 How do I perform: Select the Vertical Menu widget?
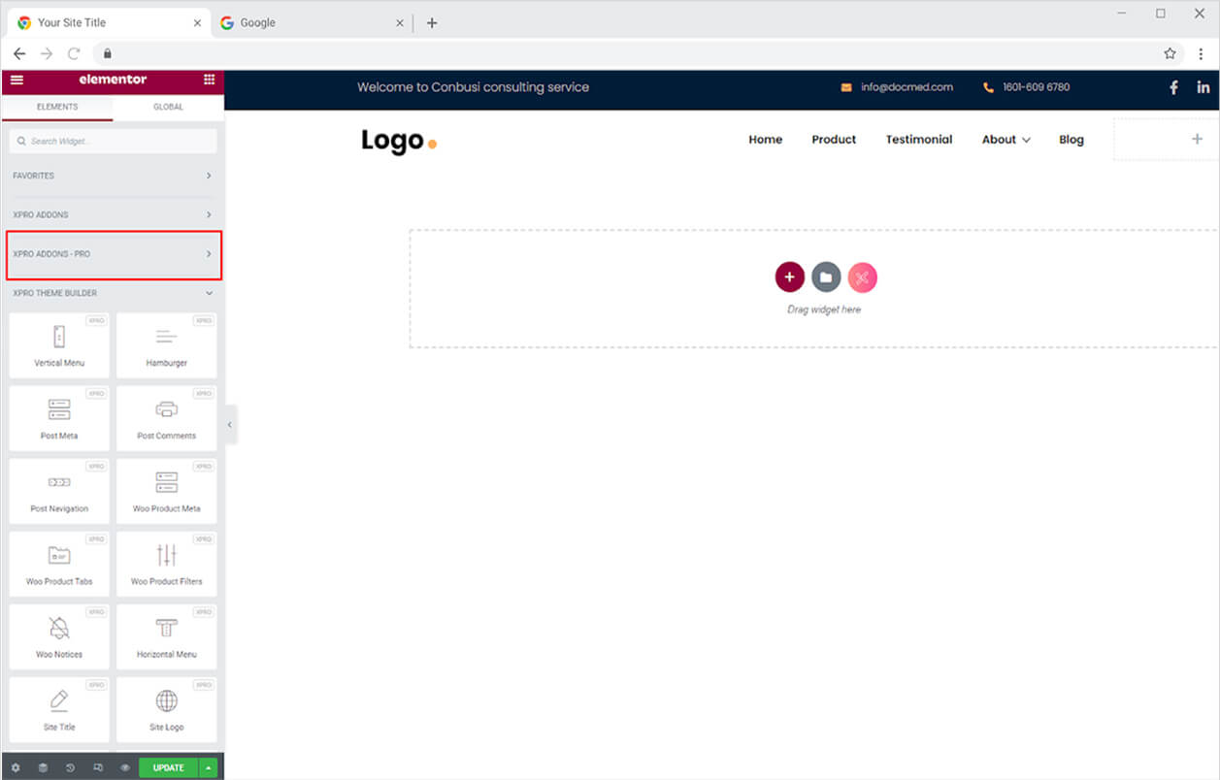point(59,345)
